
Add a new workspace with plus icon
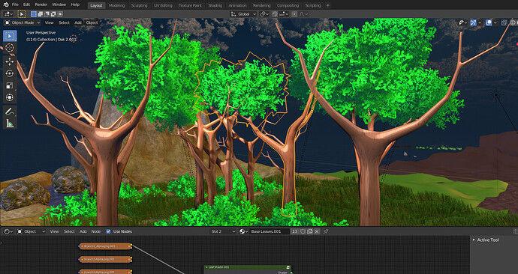328,5
